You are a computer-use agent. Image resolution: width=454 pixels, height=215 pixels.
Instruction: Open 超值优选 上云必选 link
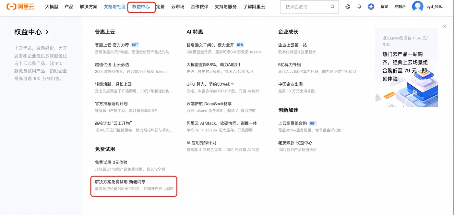click(x=112, y=65)
